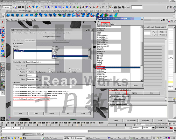Image resolution: width=176 pixels, height=140 pixels.
Task: Switch to four view layout
Action: pos(3,69)
